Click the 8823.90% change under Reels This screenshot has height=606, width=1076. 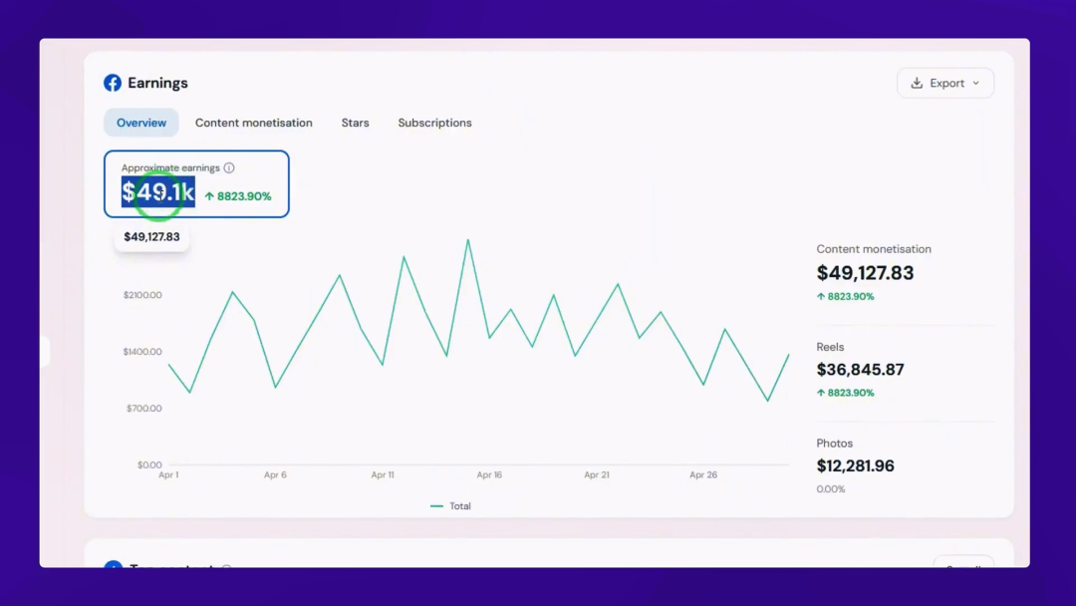[x=846, y=394]
